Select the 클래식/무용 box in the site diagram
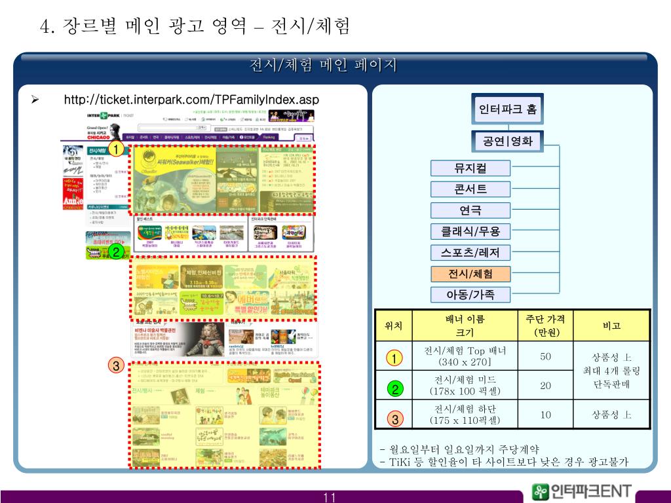 (470, 231)
